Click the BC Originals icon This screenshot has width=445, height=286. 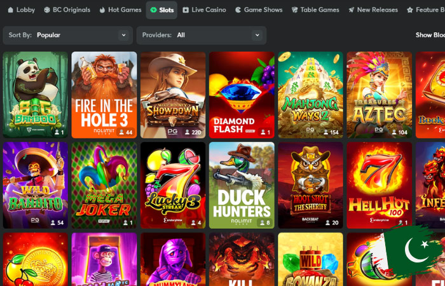47,10
